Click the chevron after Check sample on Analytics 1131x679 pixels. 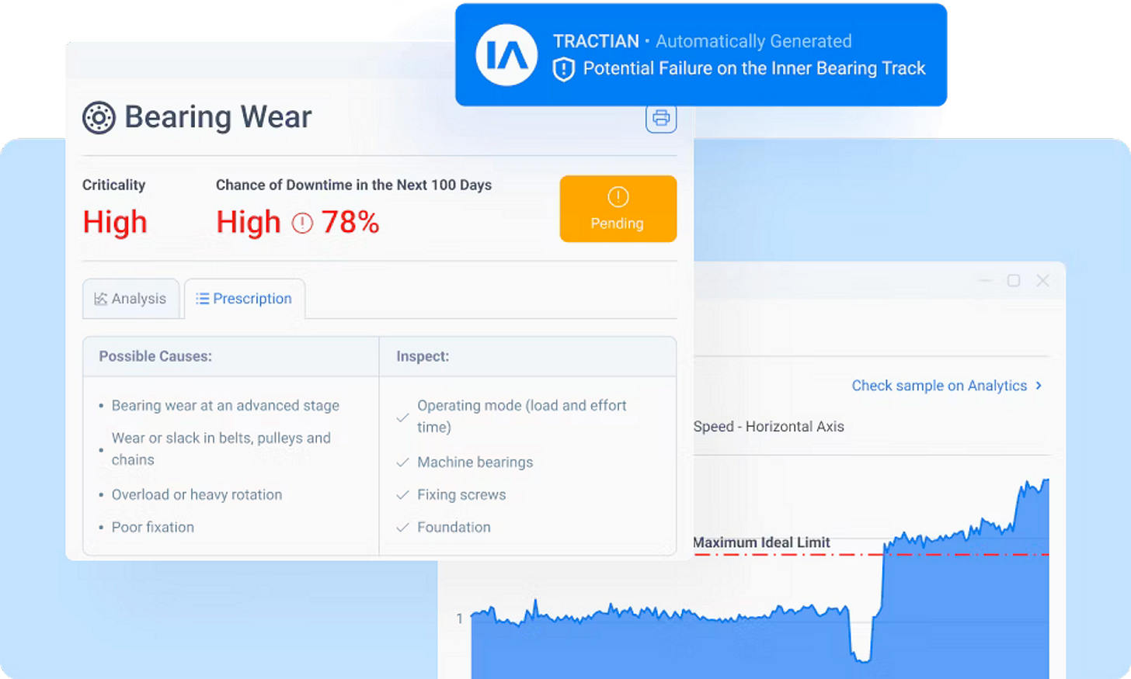click(1039, 386)
